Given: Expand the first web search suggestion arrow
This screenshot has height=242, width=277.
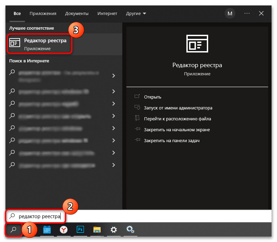Looking at the screenshot, I should pos(114,76).
